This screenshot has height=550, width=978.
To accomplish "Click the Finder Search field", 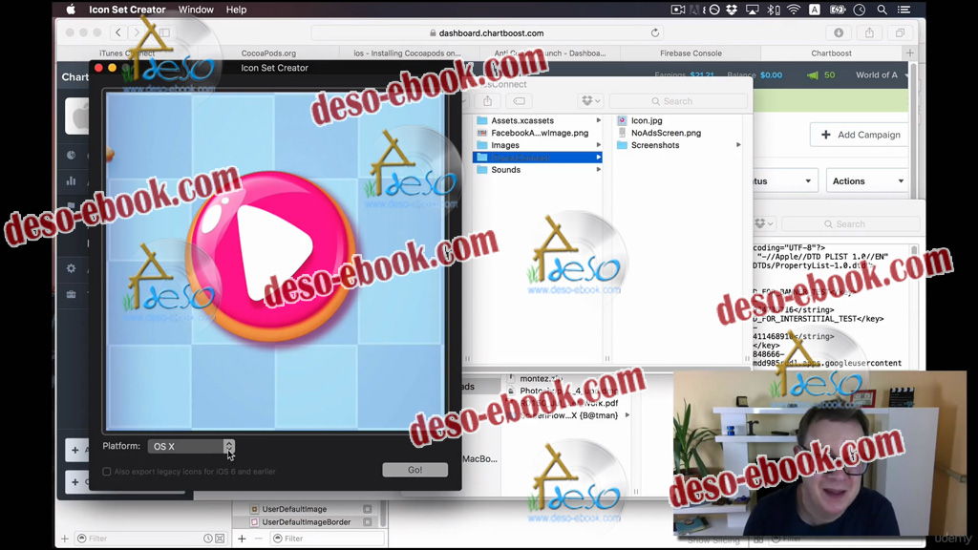I will [678, 100].
